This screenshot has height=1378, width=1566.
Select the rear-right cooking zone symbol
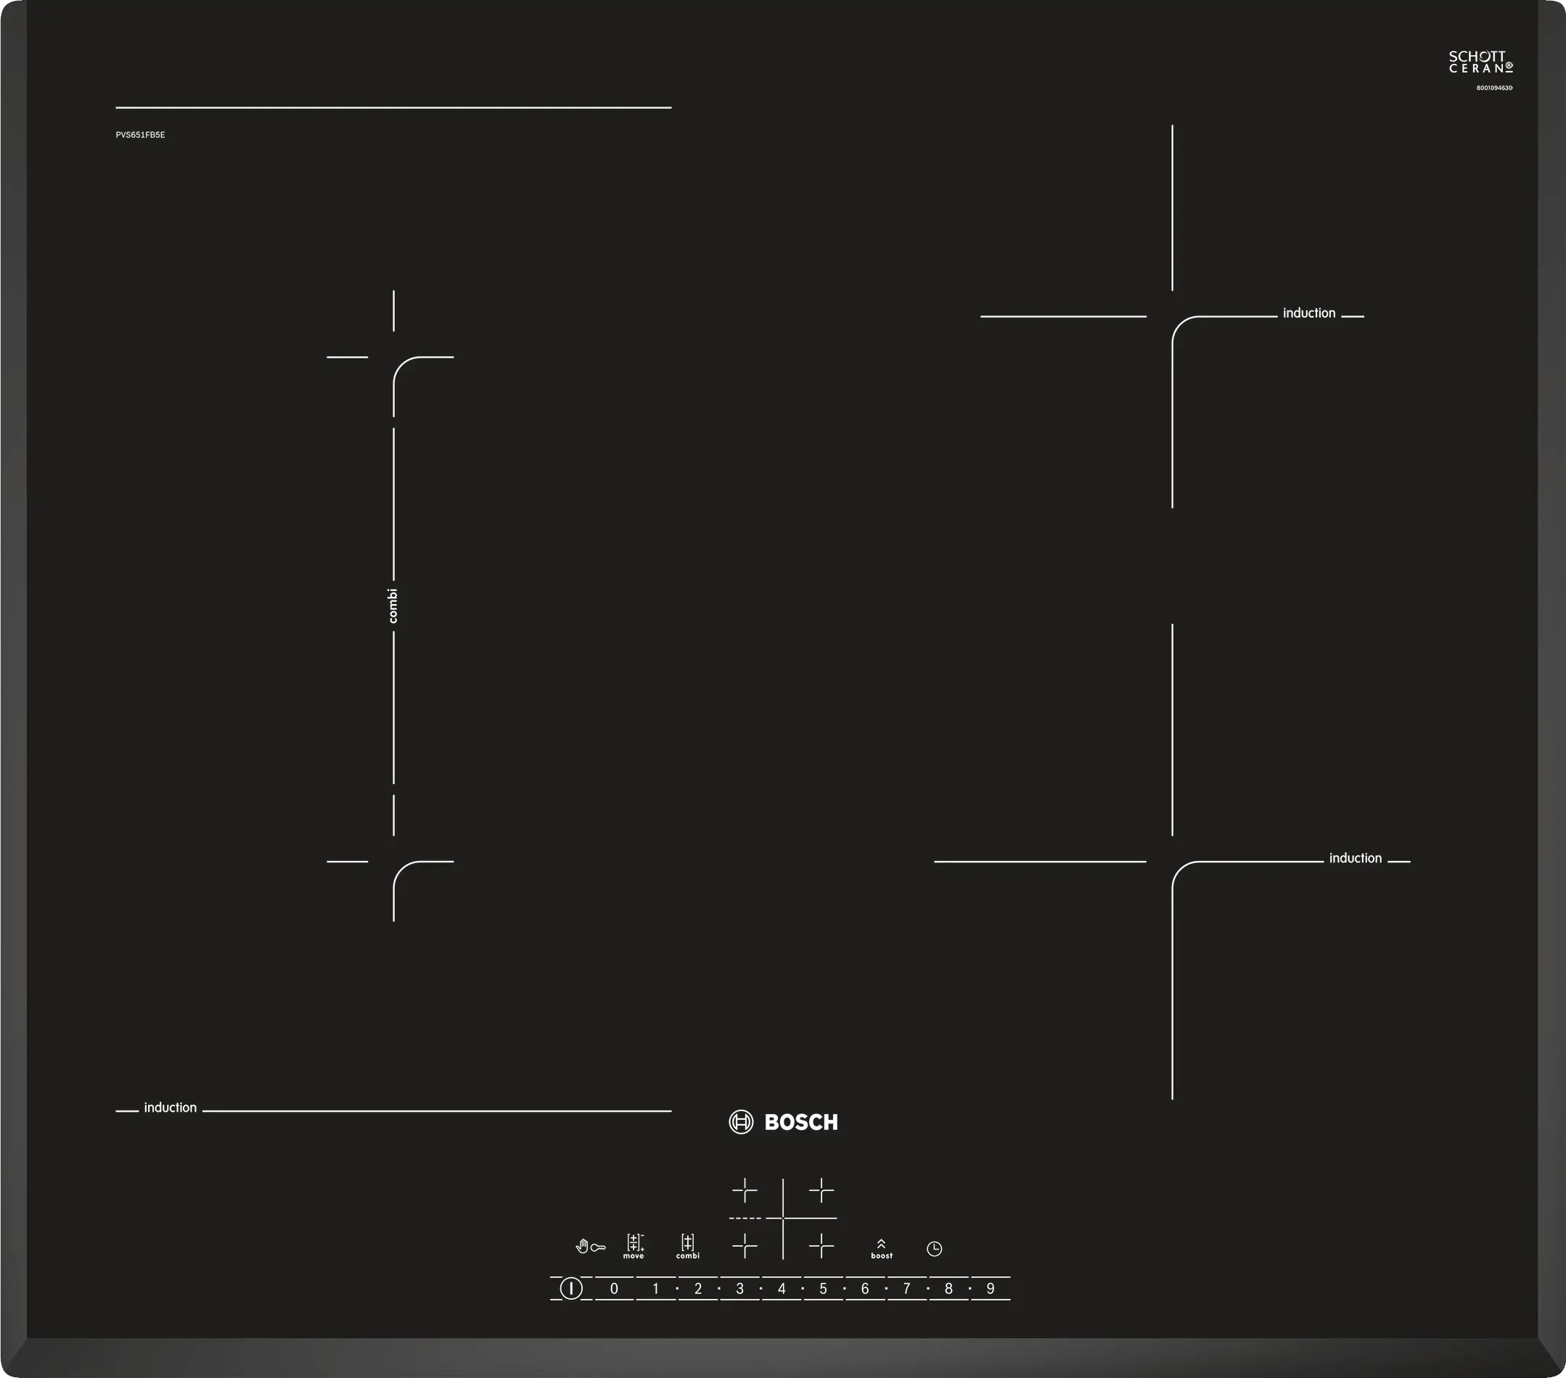pyautogui.click(x=821, y=1190)
